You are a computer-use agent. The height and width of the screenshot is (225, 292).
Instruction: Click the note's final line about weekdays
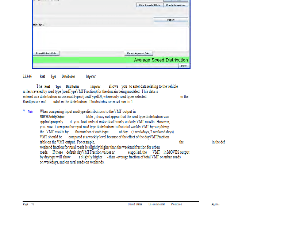[x=72, y=162]
